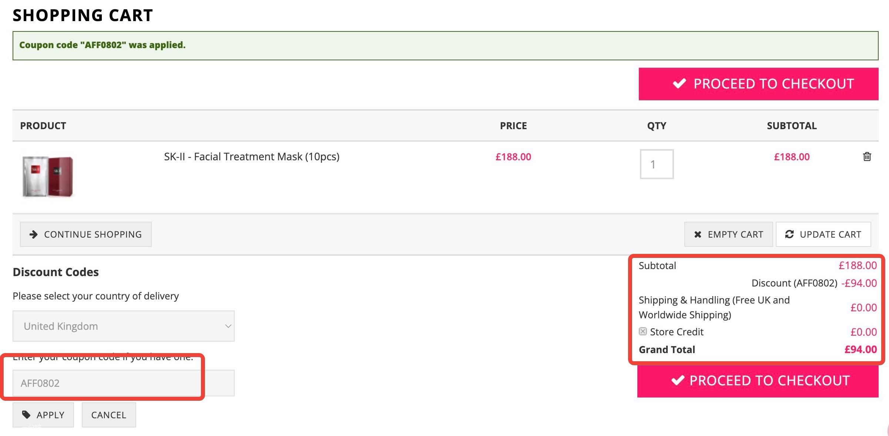Click the SUBTOTAL column header

(x=792, y=126)
